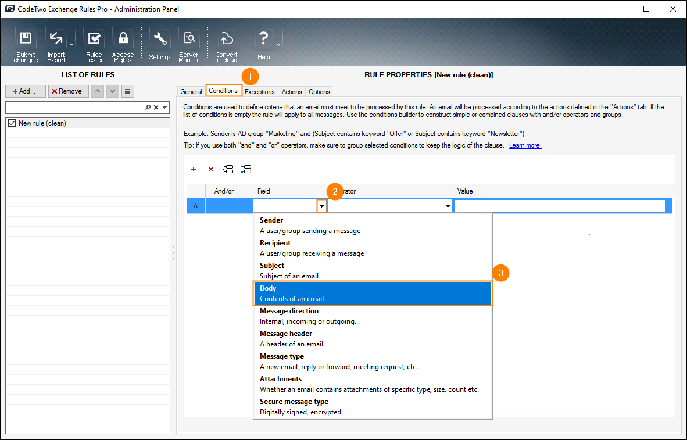Open the rule list menu button
The image size is (687, 440).
(127, 91)
